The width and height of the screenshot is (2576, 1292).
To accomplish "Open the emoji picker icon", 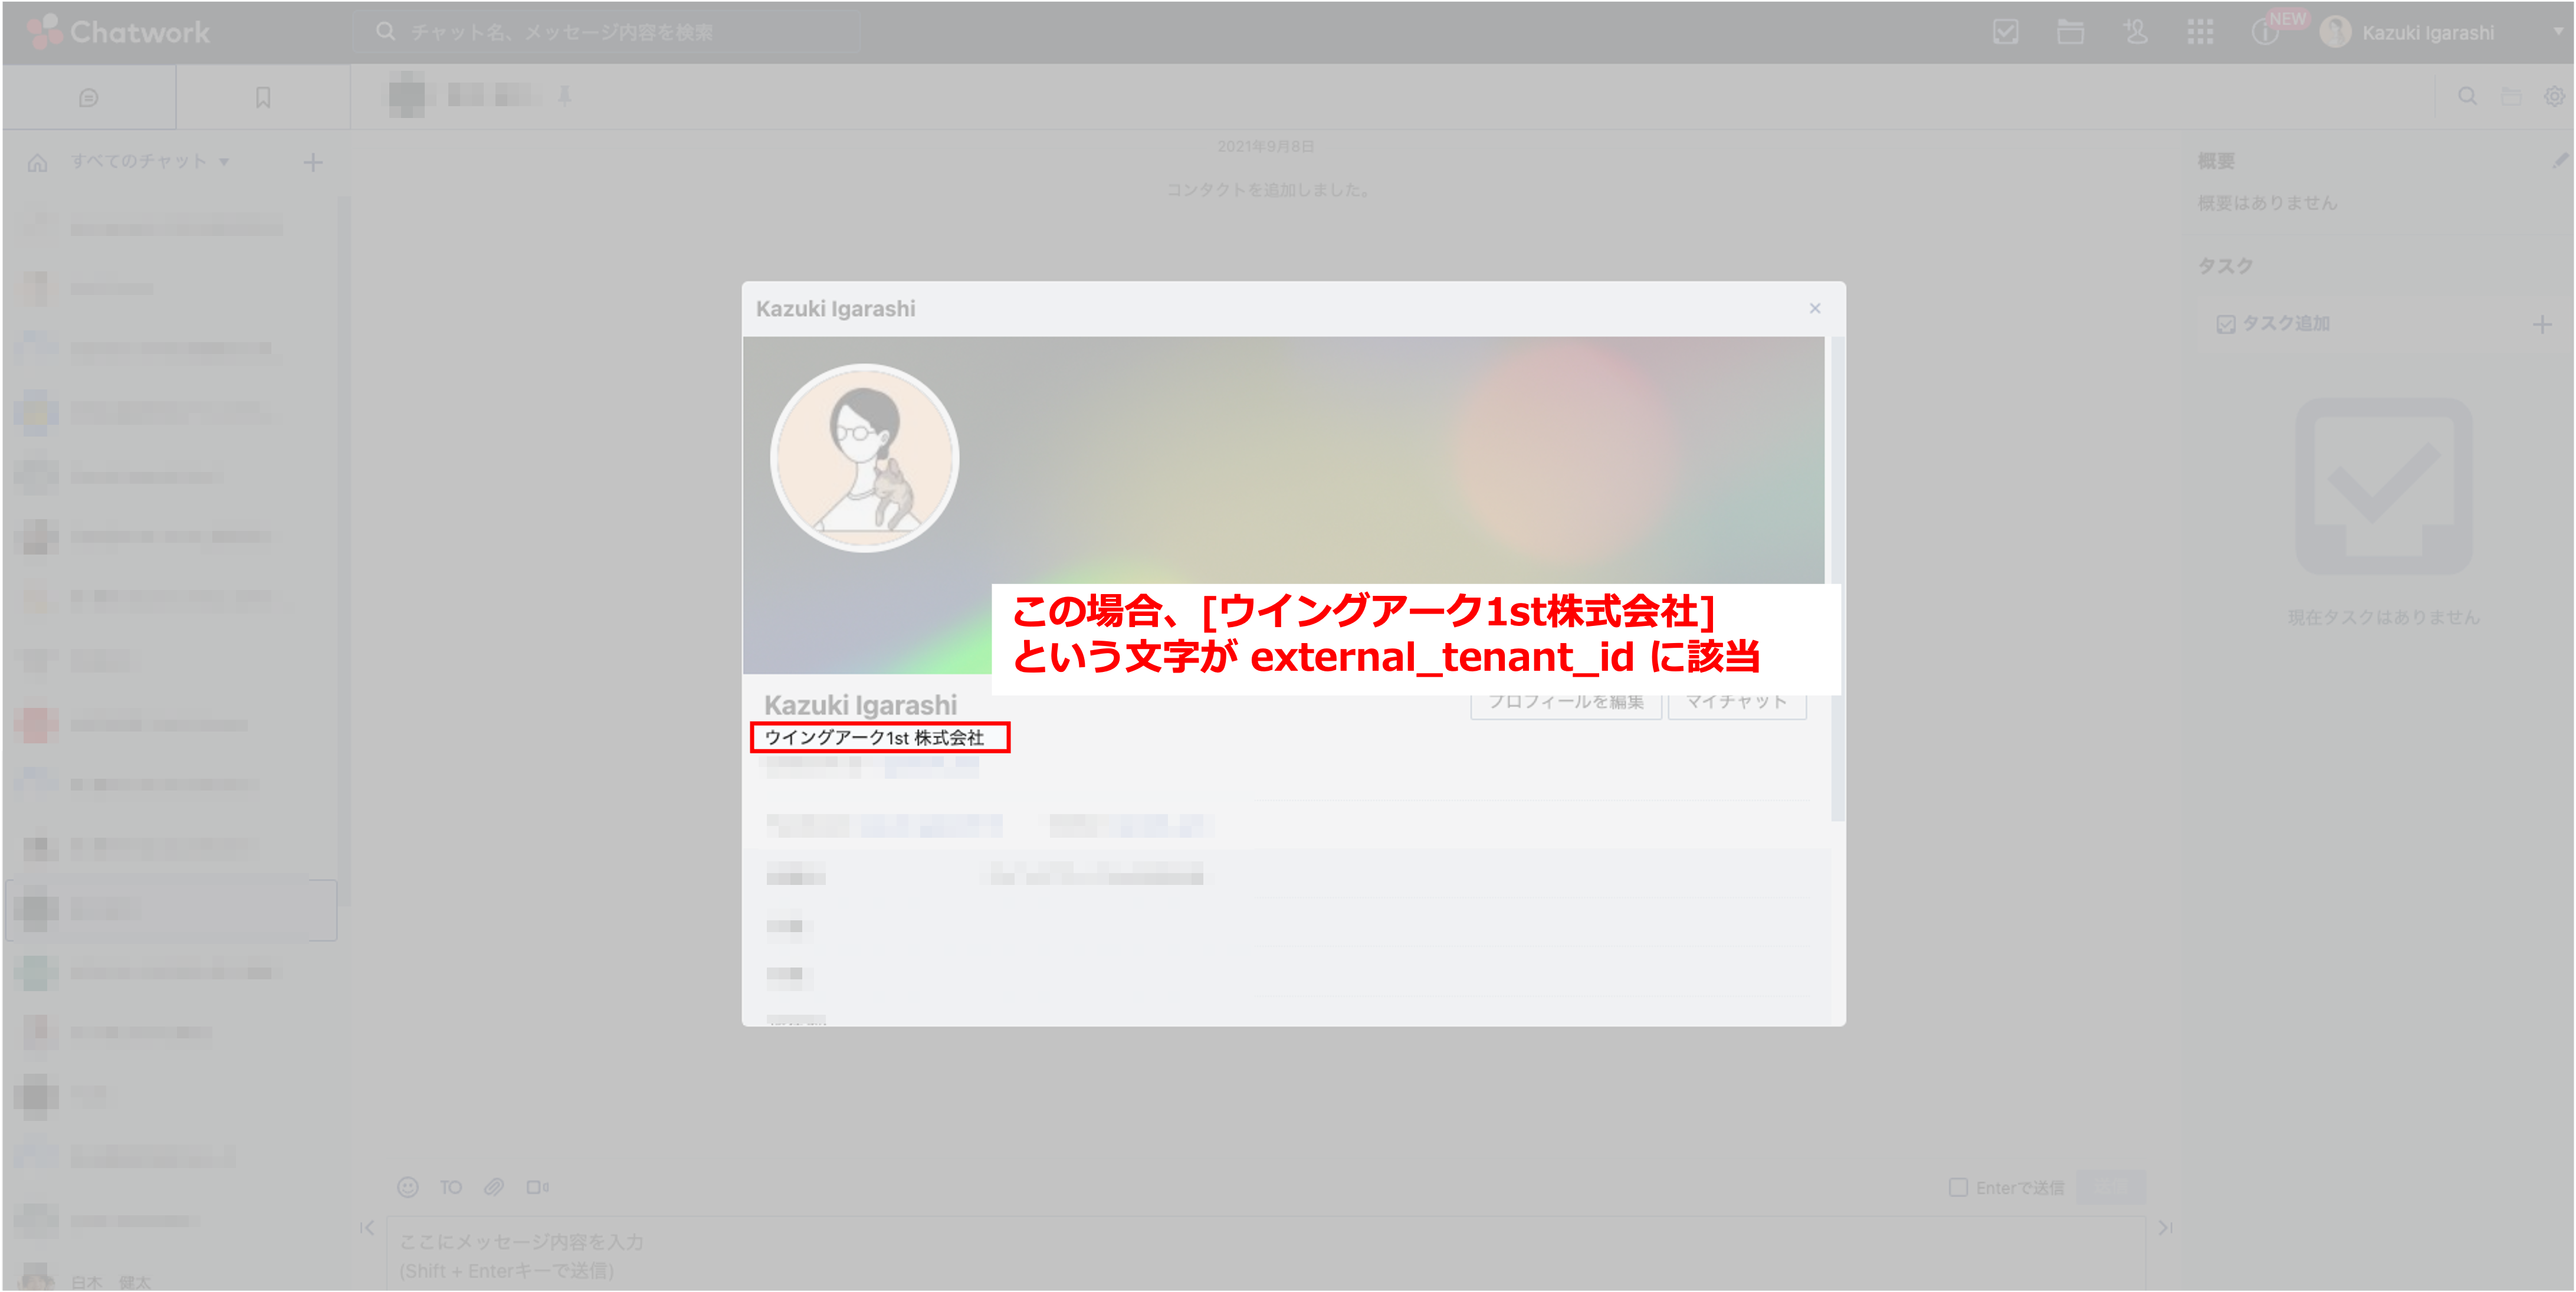I will click(x=408, y=1187).
